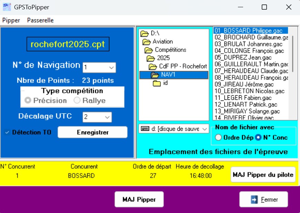The image size is (300, 213).
Task: Expand the Décalage UTC dropdown
Action: click(x=107, y=117)
